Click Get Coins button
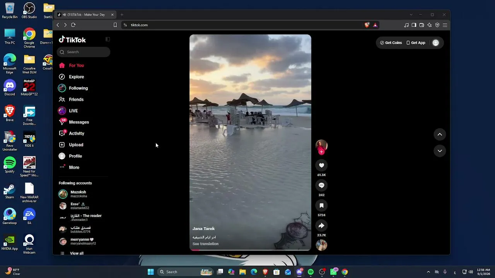The image size is (495, 278). (x=391, y=43)
